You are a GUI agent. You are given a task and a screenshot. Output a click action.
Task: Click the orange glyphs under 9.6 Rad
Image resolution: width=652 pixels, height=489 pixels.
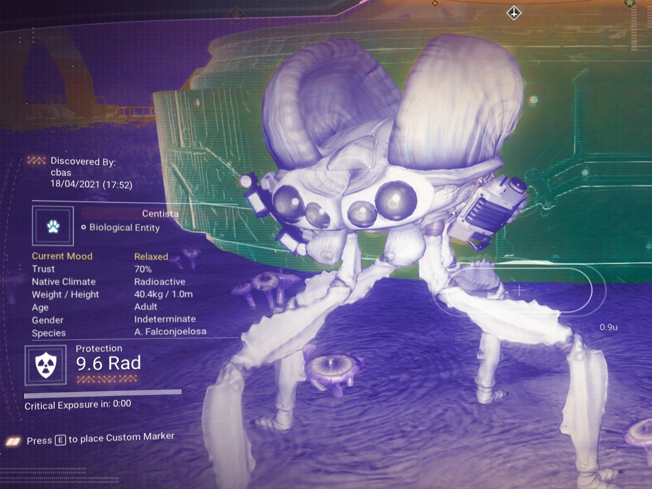click(107, 379)
